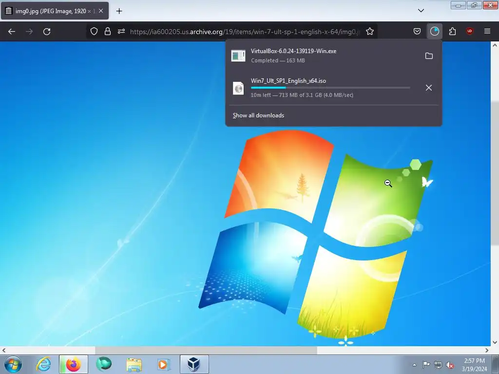Go back to the previous page
Image resolution: width=499 pixels, height=374 pixels.
(12, 32)
